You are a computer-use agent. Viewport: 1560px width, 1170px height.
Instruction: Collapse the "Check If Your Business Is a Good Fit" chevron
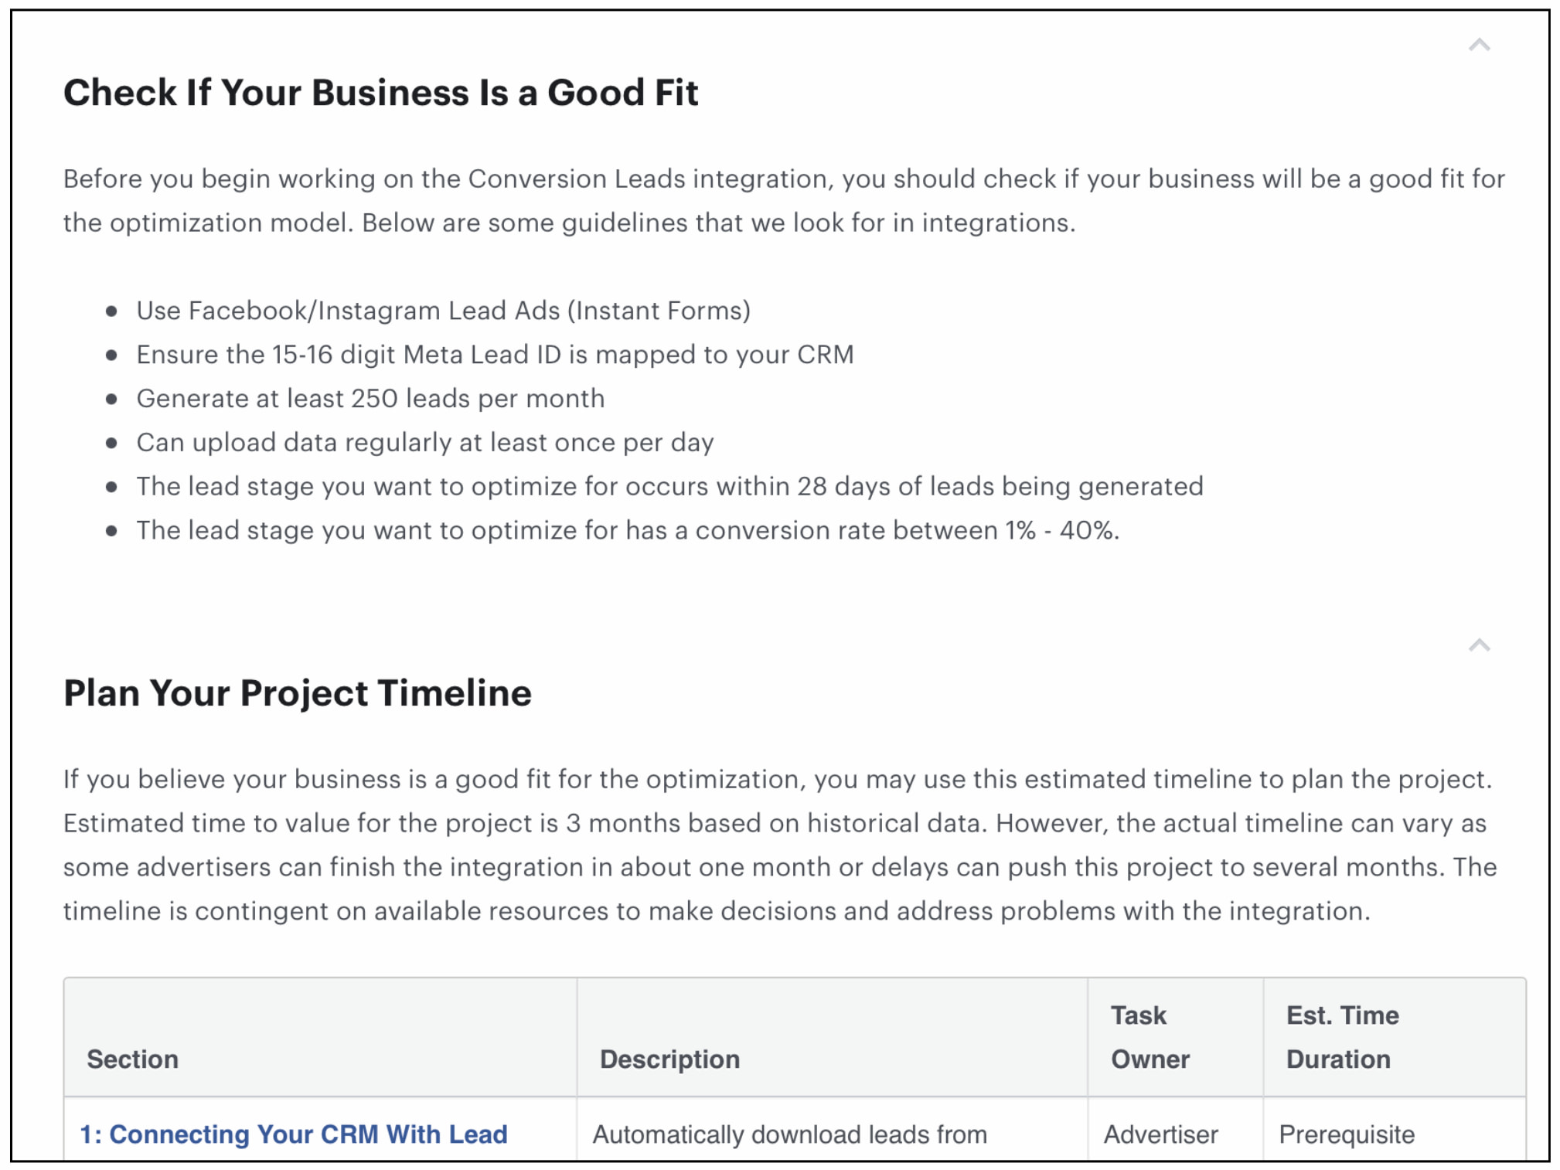[x=1479, y=45]
